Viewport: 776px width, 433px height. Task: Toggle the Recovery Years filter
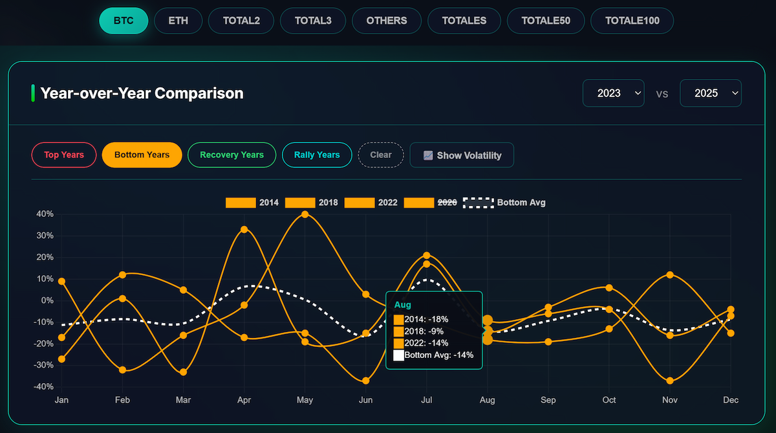(232, 155)
